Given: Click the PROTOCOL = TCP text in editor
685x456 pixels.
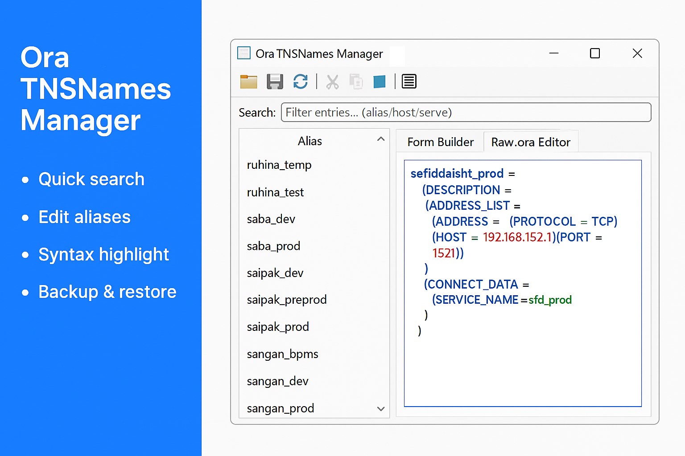Looking at the screenshot, I should [563, 222].
